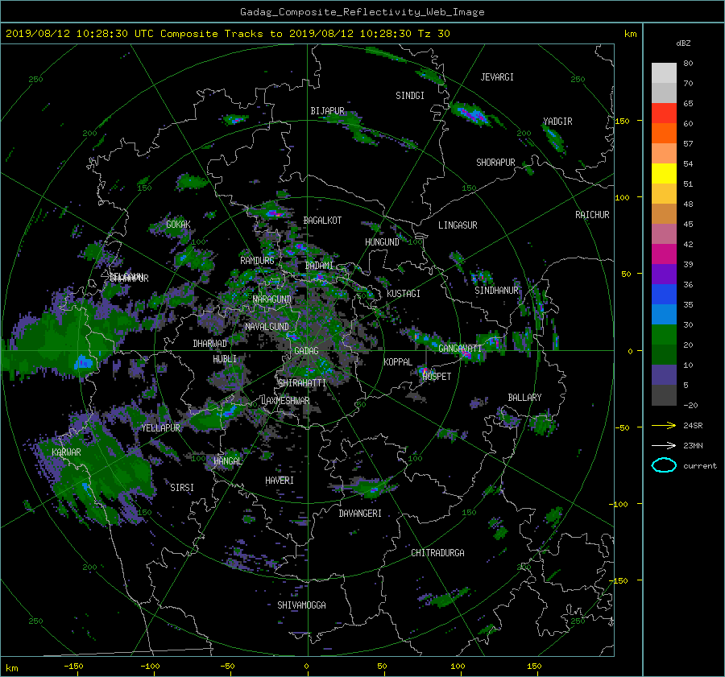Click the HUBLI city label
Image resolution: width=725 pixels, height=677 pixels.
tap(225, 359)
